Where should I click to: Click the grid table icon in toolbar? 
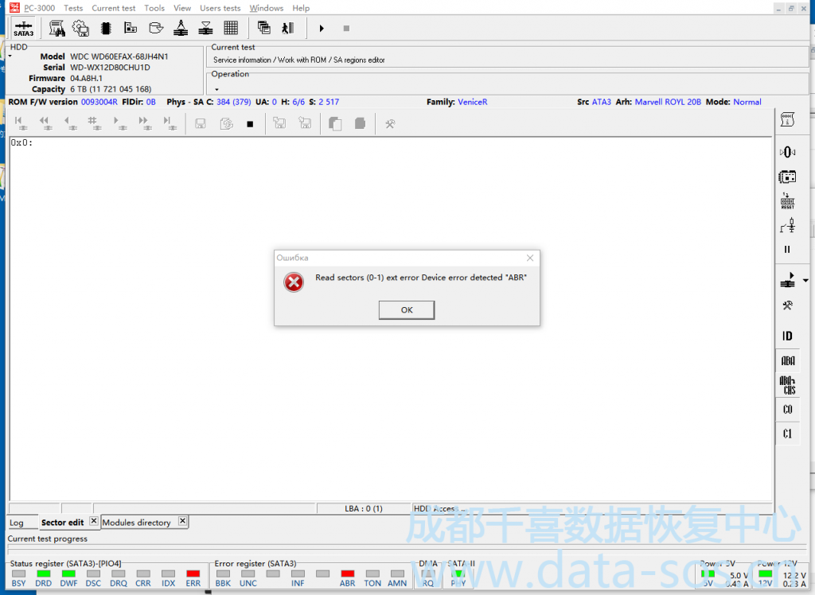point(231,28)
